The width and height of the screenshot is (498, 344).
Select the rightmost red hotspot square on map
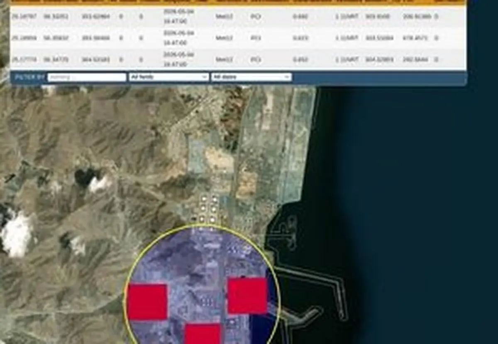247,295
